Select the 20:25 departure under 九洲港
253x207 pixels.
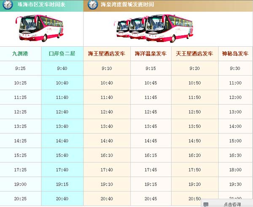[x=20, y=199]
